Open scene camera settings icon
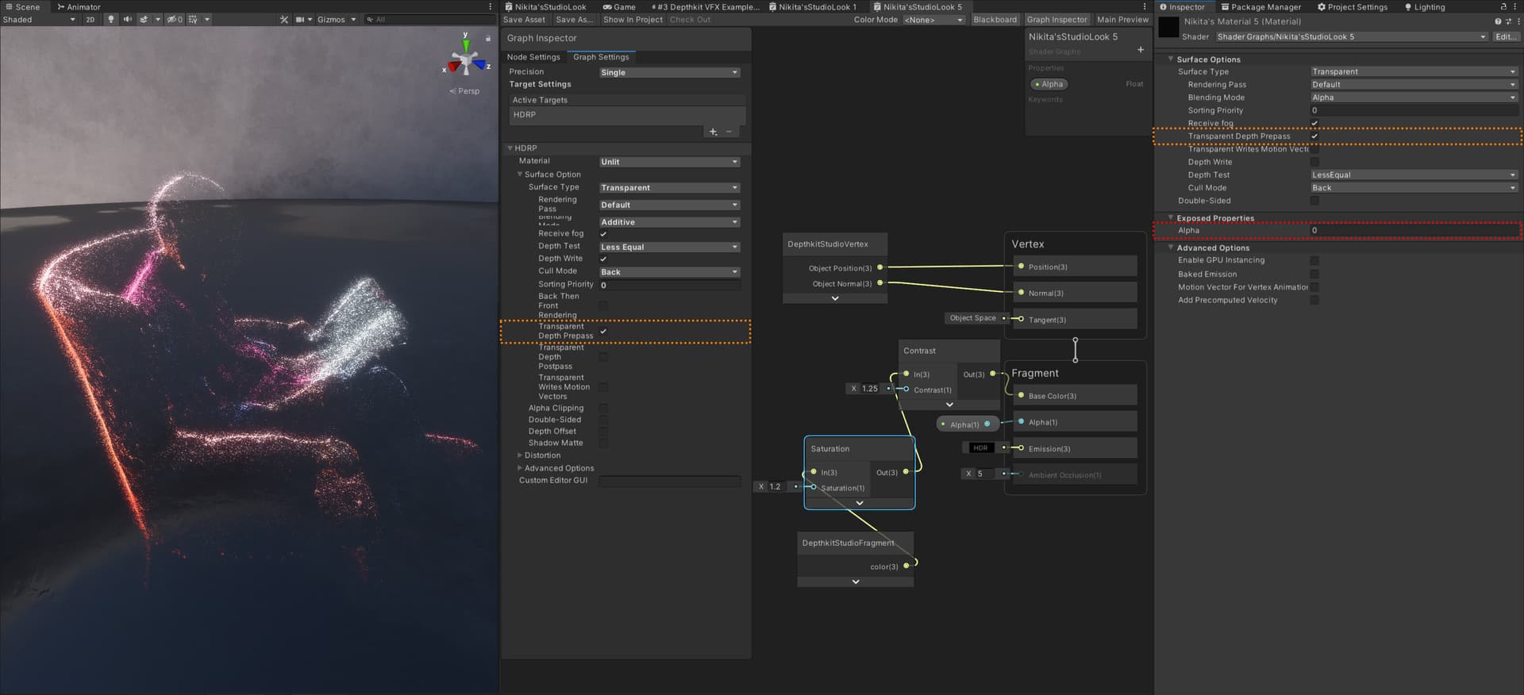Viewport: 1524px width, 695px height. tap(300, 19)
